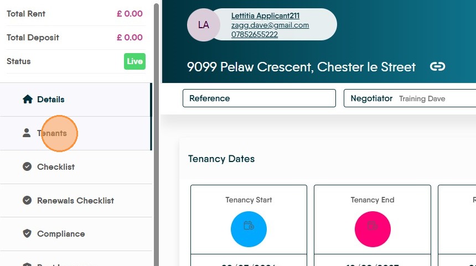This screenshot has width=476, height=266.
Task: Click into the Reference field
Action: click(259, 98)
